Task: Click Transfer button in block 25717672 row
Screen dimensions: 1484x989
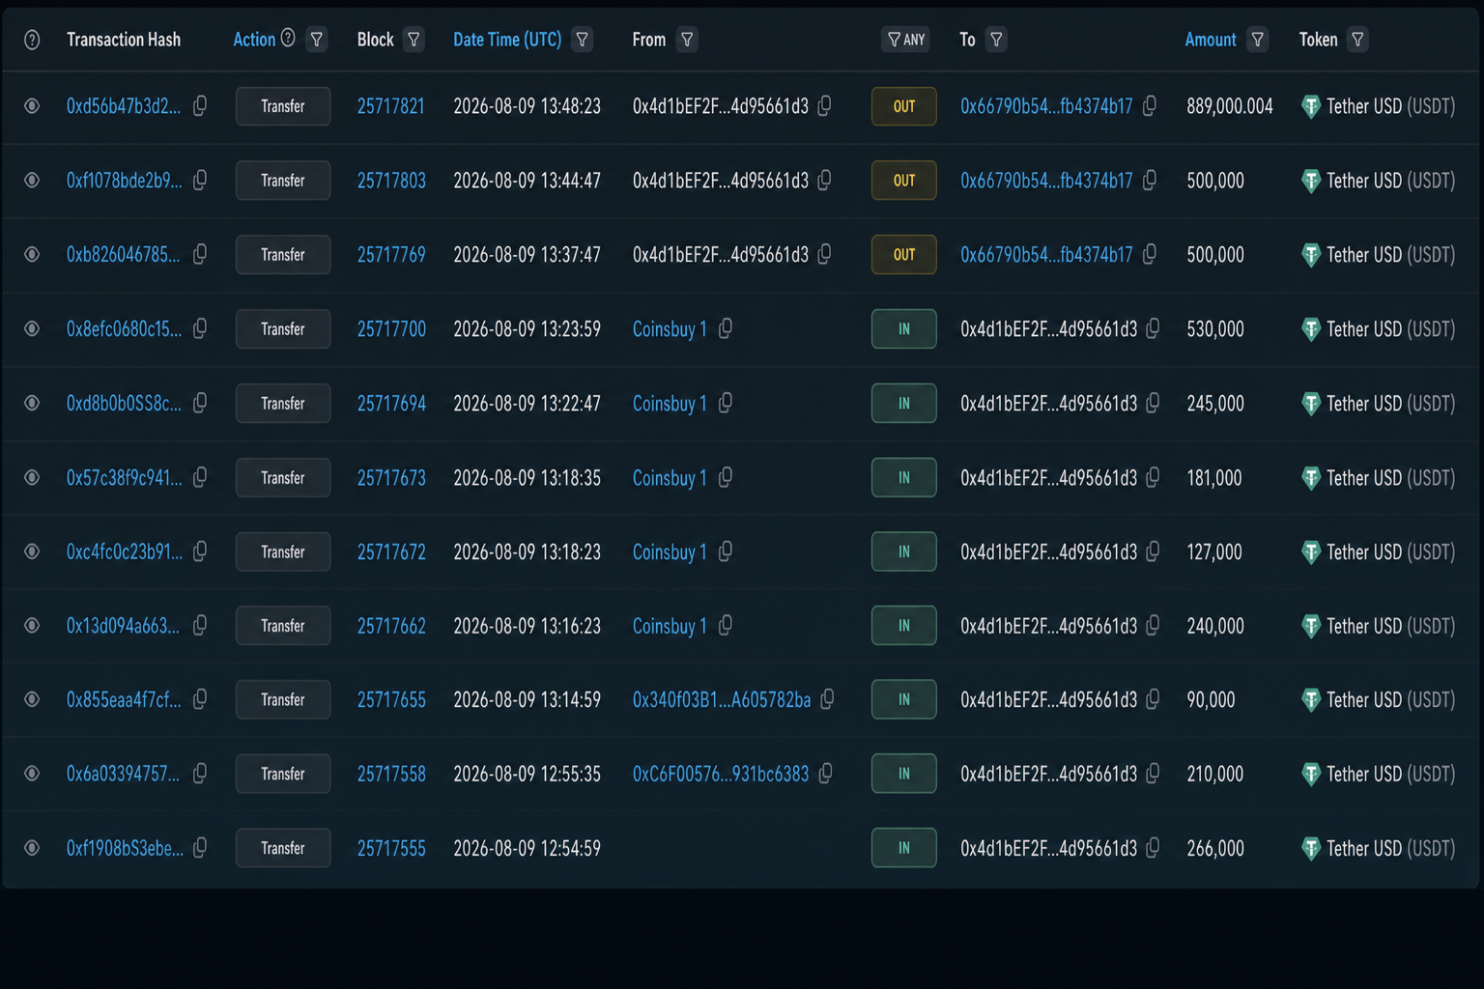Action: pyautogui.click(x=283, y=551)
